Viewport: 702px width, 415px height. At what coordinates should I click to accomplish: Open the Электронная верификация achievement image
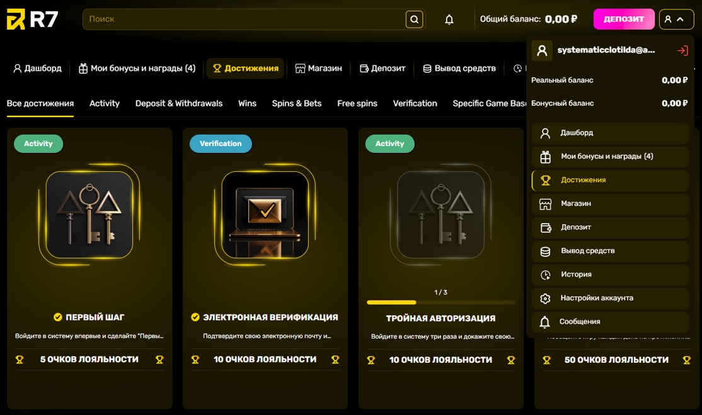click(x=265, y=215)
